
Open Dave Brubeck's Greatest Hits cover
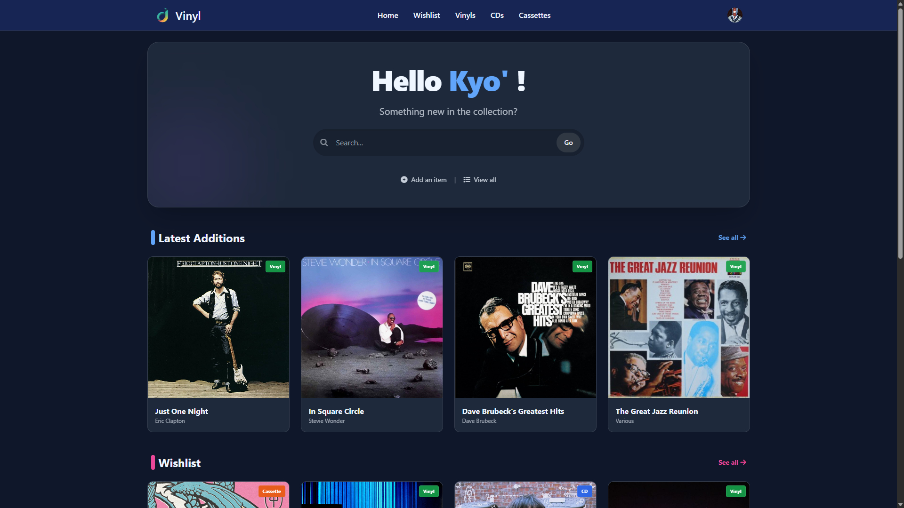pos(525,327)
